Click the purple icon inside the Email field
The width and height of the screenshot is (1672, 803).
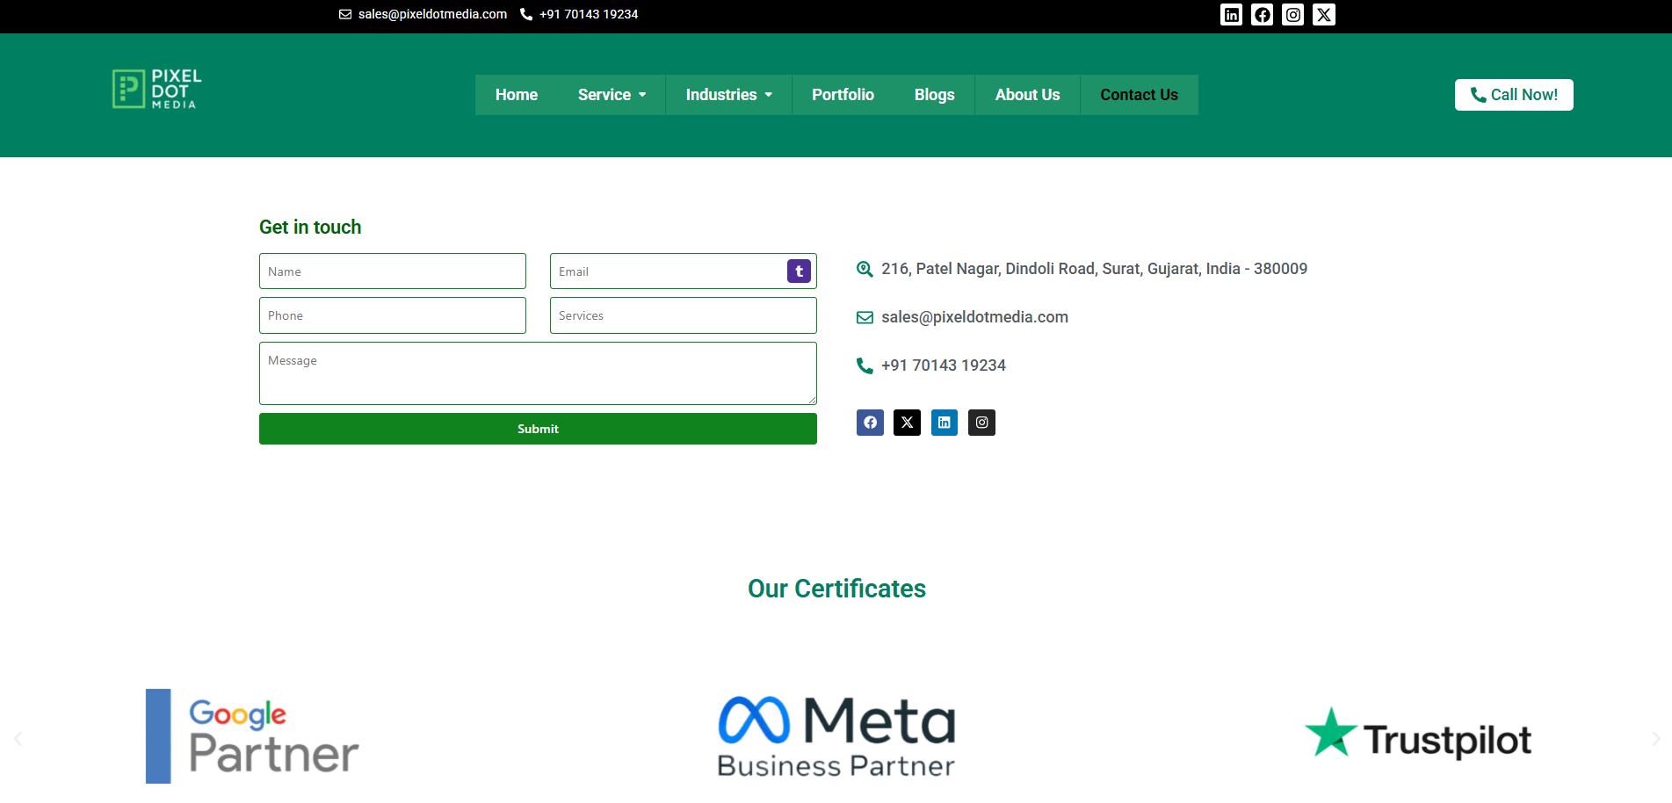pos(798,271)
